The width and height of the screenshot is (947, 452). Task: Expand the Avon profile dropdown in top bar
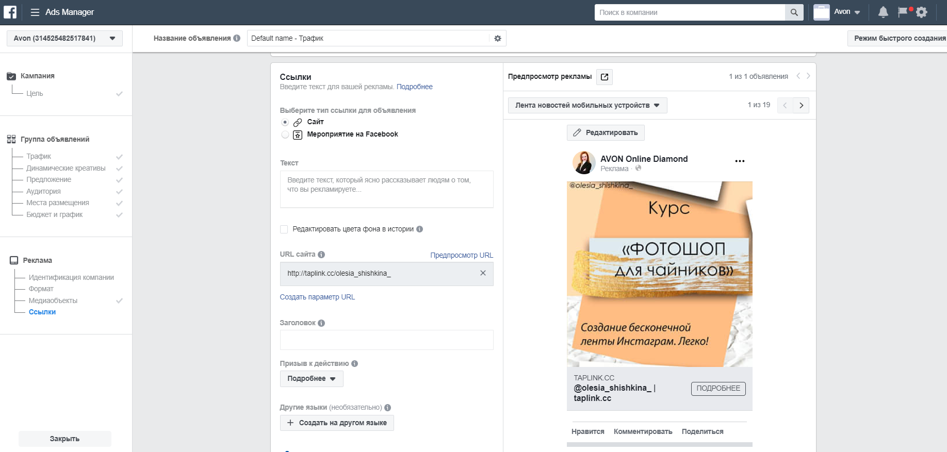(857, 12)
